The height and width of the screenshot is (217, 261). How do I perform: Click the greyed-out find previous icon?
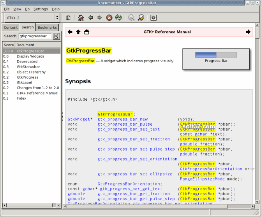pyautogui.click(x=131, y=17)
